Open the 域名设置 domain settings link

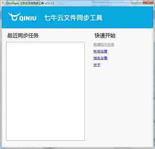pyautogui.click(x=100, y=58)
